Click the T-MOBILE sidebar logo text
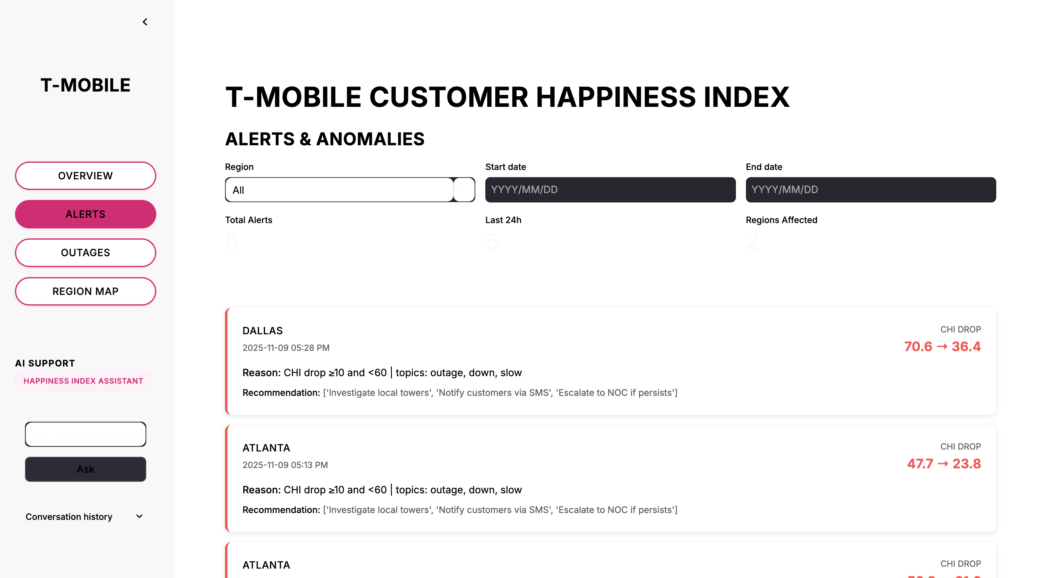Image resolution: width=1050 pixels, height=578 pixels. [86, 85]
